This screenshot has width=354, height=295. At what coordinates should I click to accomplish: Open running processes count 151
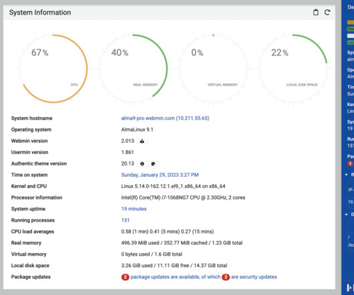(126, 220)
